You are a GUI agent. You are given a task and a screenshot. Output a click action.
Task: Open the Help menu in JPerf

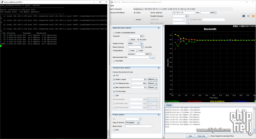(x=112, y=5)
